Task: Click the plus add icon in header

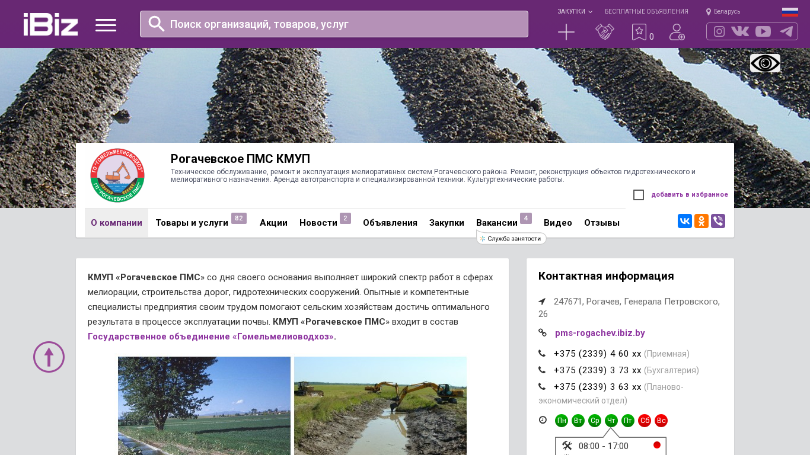Action: point(566,32)
